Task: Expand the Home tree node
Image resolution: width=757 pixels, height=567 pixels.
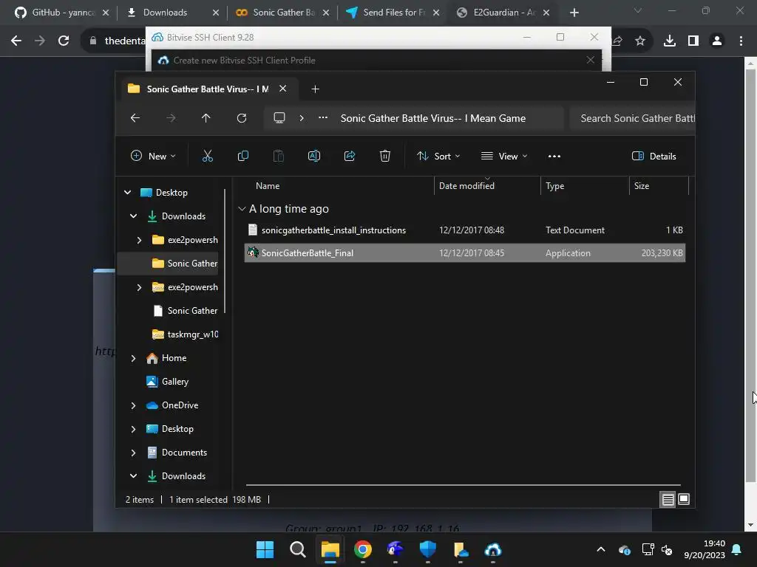Action: pyautogui.click(x=133, y=358)
